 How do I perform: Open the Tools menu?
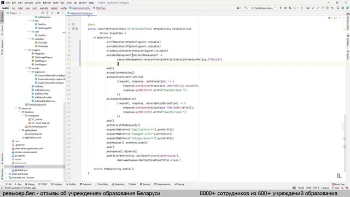[x=69, y=3]
